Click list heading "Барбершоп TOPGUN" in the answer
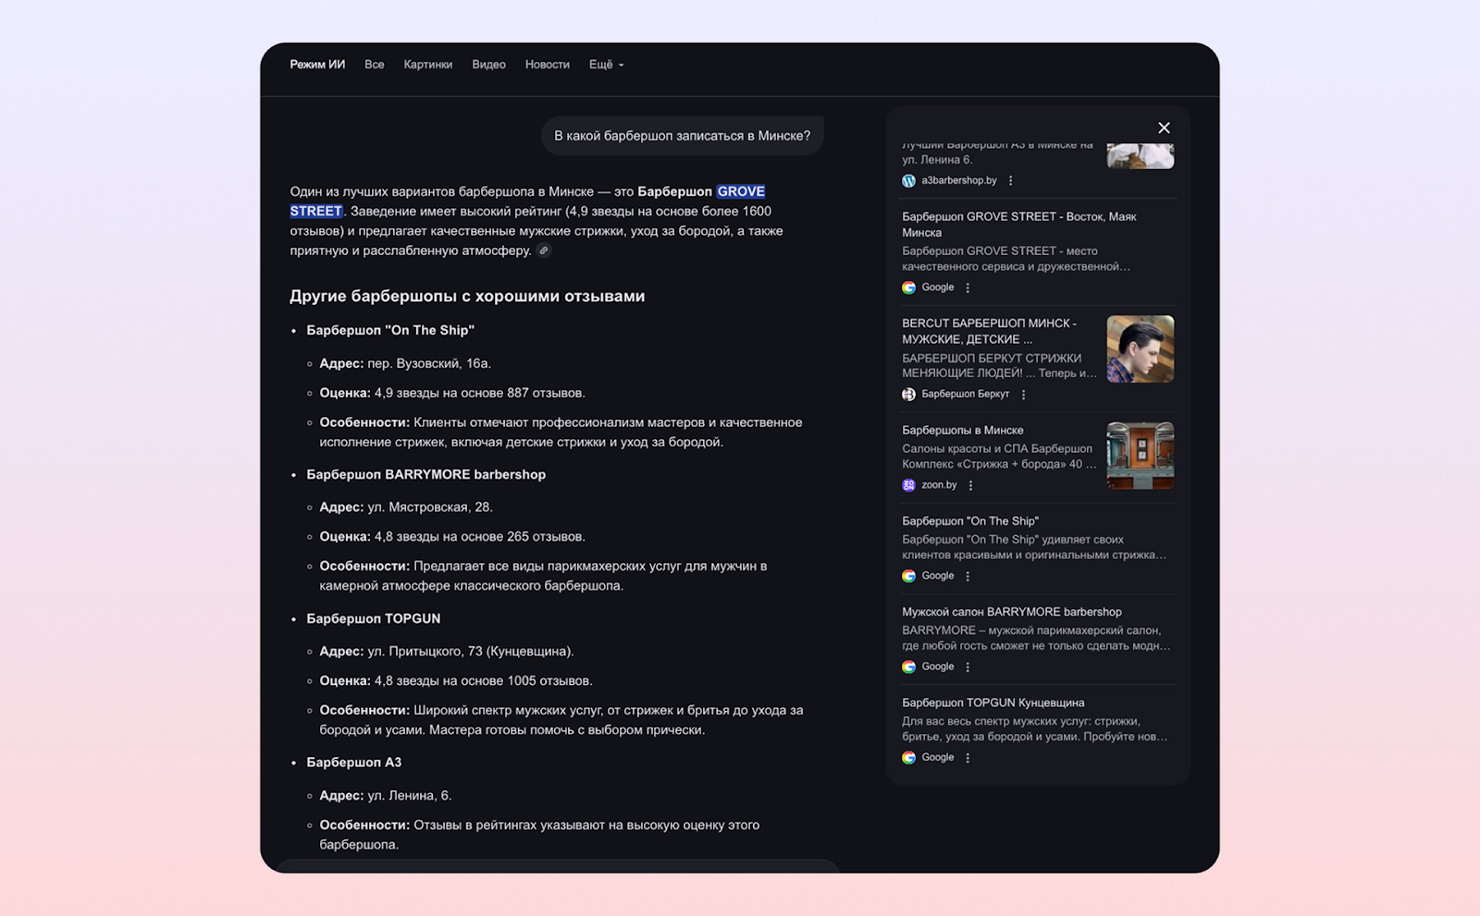The image size is (1480, 916). point(374,618)
